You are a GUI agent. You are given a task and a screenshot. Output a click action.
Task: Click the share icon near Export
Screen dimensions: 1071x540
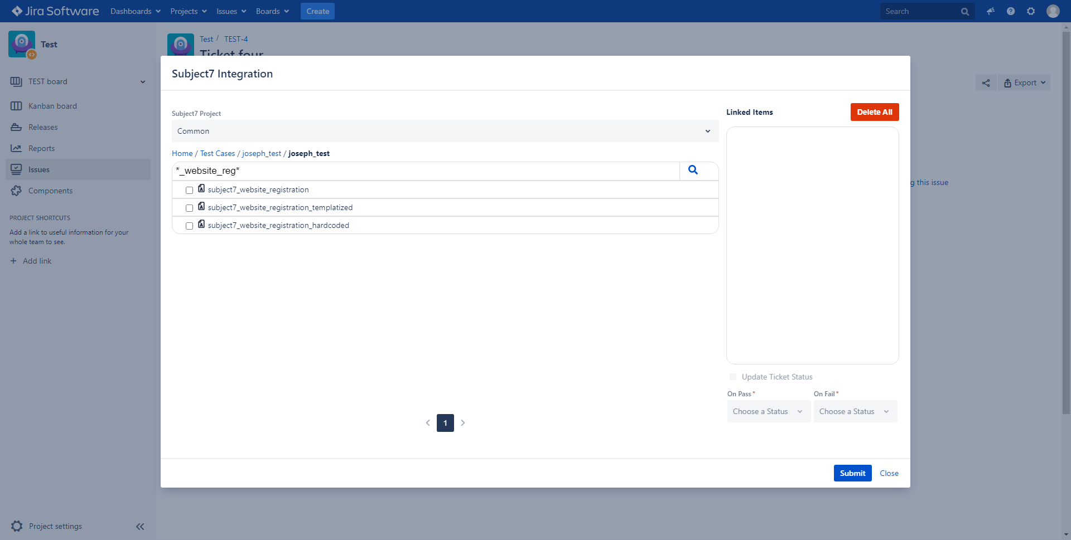point(986,83)
